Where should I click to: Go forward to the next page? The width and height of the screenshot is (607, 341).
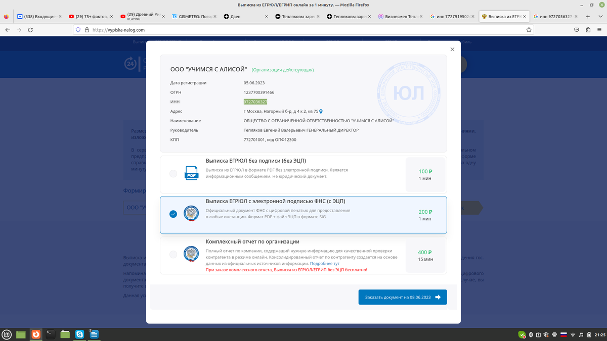coord(19,30)
